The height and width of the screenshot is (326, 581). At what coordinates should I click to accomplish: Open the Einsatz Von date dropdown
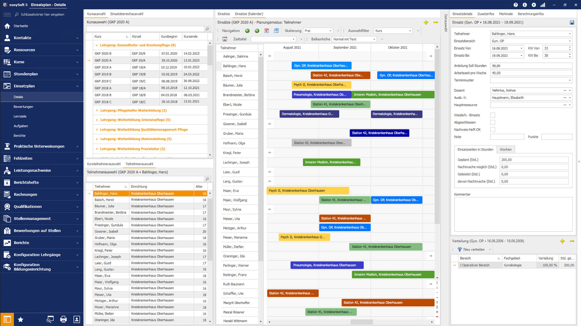click(521, 48)
